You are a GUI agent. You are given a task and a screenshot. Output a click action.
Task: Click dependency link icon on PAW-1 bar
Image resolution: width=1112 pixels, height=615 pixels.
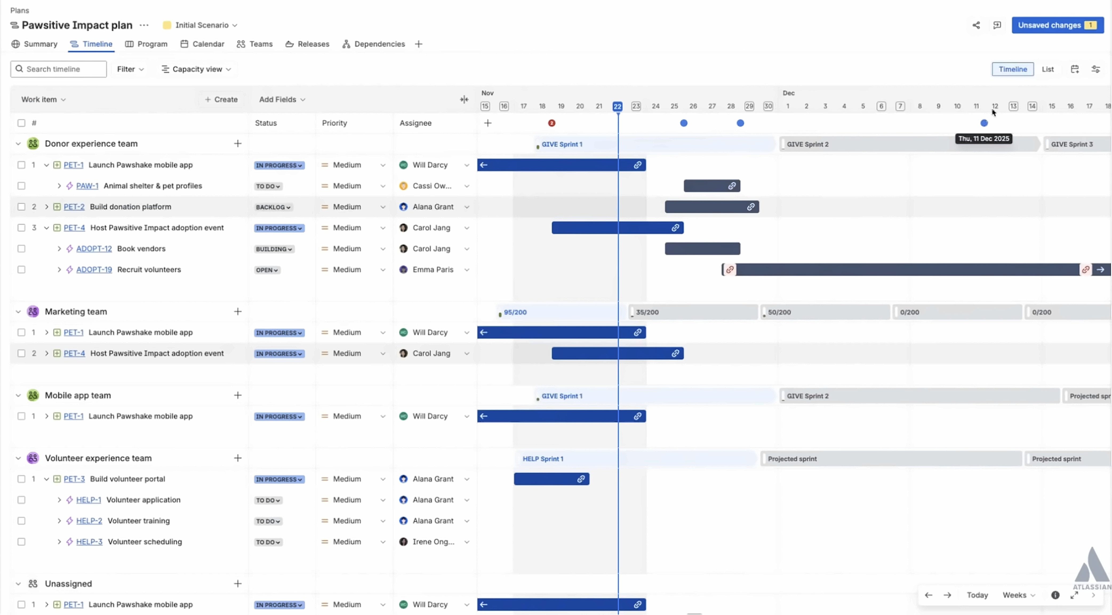point(732,186)
